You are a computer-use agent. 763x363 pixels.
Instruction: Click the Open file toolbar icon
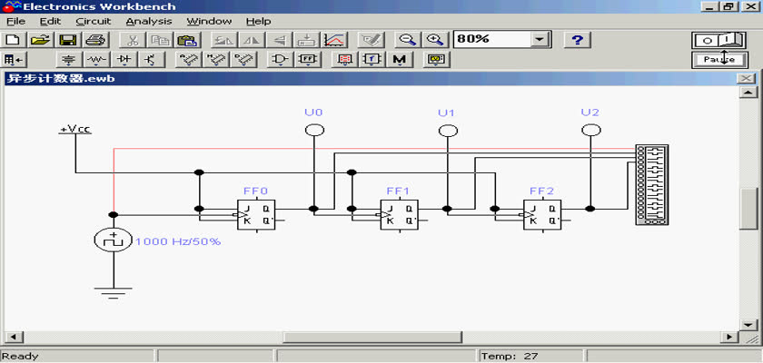click(x=40, y=40)
